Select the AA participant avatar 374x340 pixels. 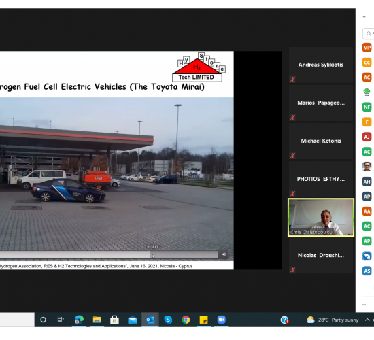[367, 211]
